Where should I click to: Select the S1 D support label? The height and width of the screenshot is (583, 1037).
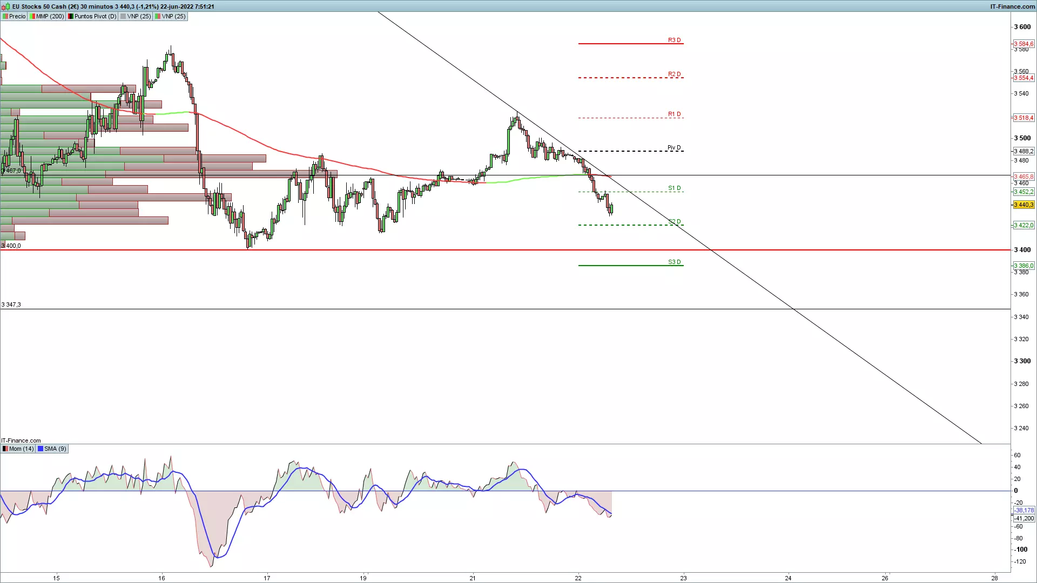[674, 188]
